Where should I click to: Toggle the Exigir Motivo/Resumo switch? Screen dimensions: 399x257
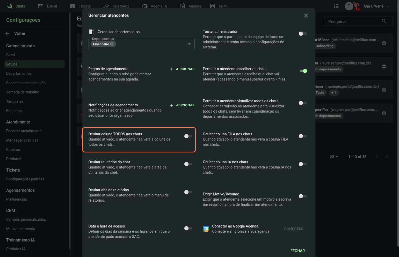pyautogui.click(x=302, y=196)
